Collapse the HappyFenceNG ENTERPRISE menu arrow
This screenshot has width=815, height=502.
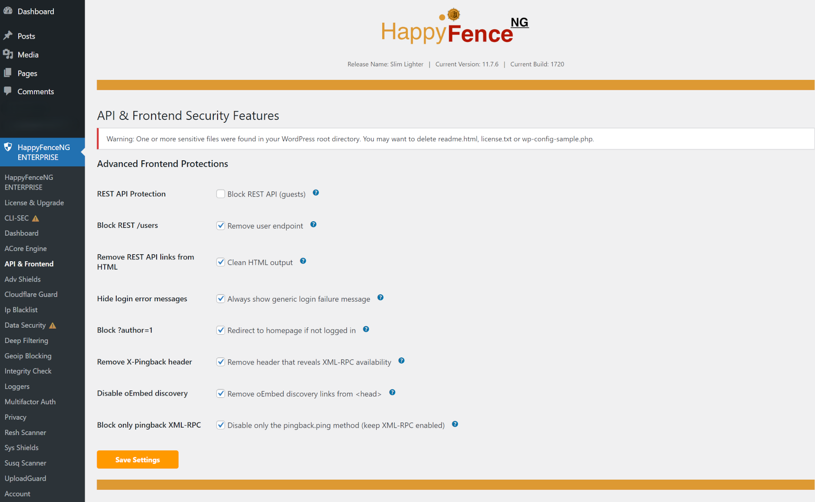click(82, 152)
